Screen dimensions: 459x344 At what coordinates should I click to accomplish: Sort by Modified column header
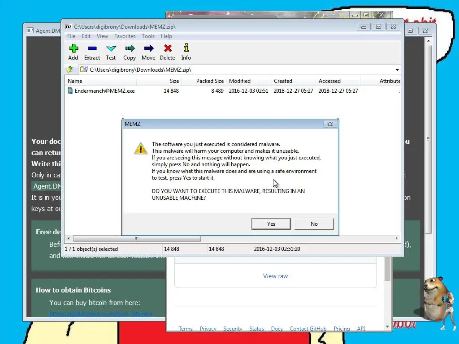click(248, 81)
